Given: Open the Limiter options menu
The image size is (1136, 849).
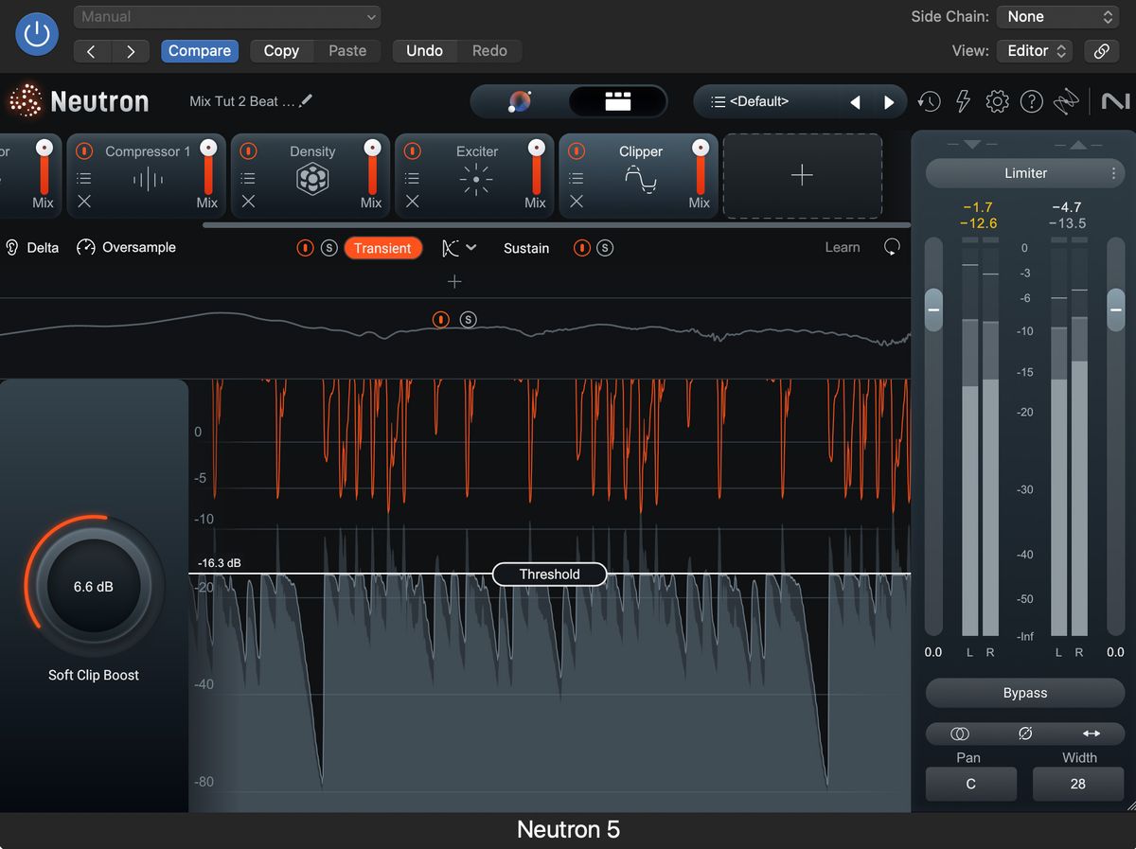Looking at the screenshot, I should (1112, 173).
